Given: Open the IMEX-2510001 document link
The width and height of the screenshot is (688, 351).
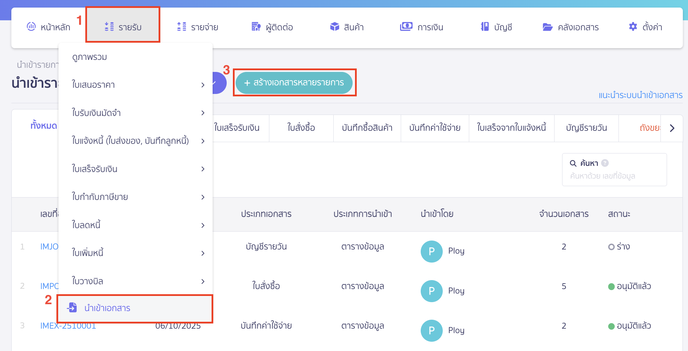Looking at the screenshot, I should (x=67, y=326).
